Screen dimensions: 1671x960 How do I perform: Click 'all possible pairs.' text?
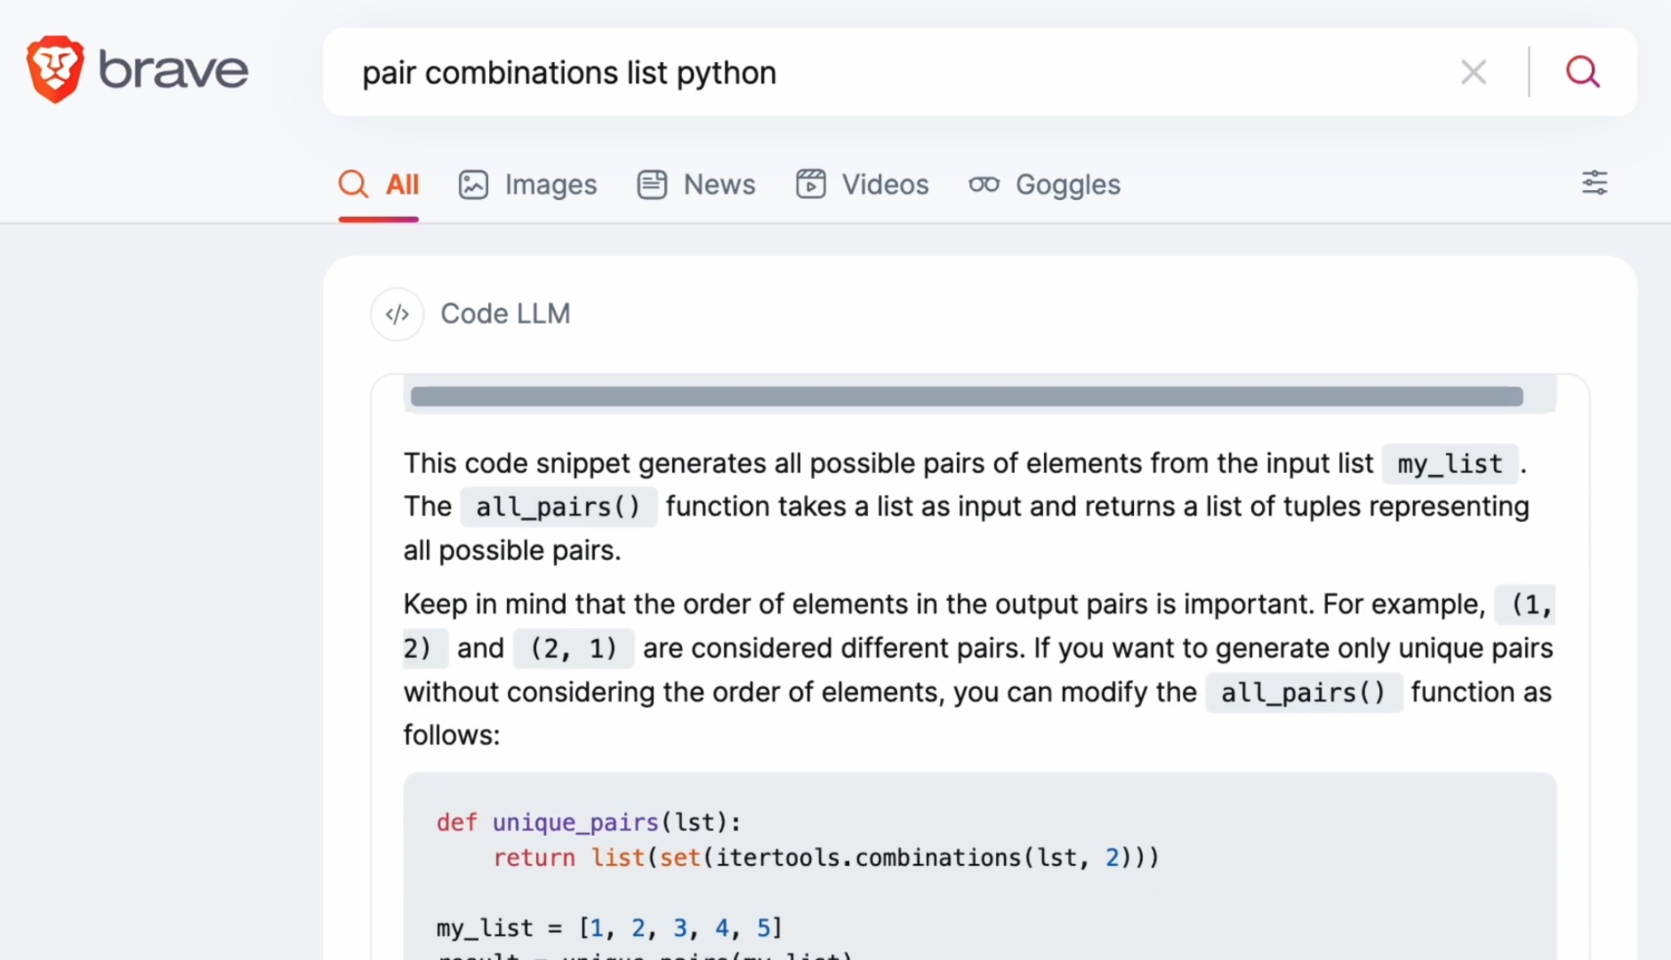[x=512, y=551]
